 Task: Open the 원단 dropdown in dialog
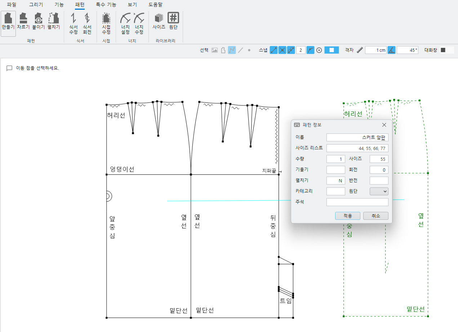(x=379, y=191)
